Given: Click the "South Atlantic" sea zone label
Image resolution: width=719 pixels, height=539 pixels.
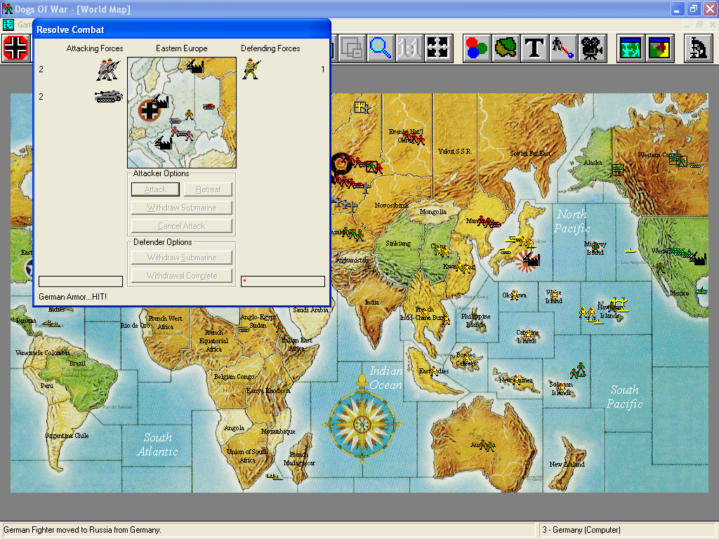Looking at the screenshot, I should click(x=158, y=444).
